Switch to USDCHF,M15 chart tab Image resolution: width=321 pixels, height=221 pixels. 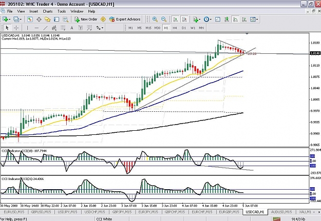point(95,212)
